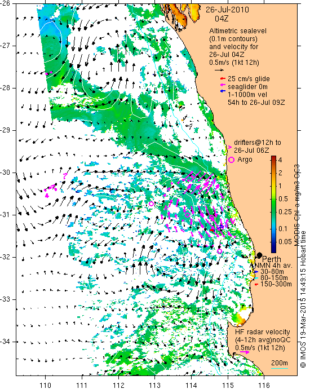Click the magenta Argo circle in the legend

pyautogui.click(x=232, y=160)
